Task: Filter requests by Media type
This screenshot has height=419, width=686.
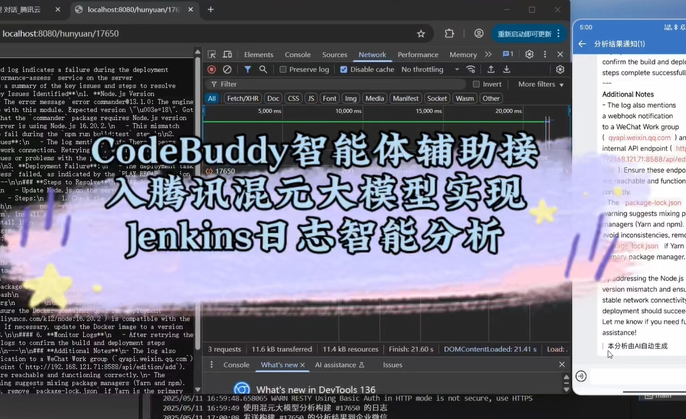Action: click(374, 99)
